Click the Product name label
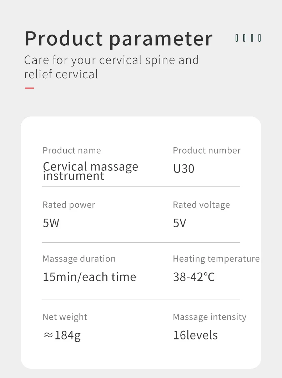 pyautogui.click(x=72, y=150)
